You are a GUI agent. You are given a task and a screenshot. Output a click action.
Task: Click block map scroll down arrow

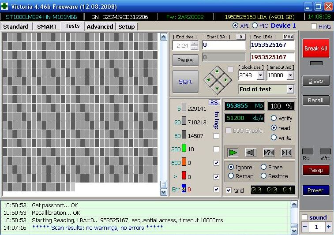click(x=163, y=192)
